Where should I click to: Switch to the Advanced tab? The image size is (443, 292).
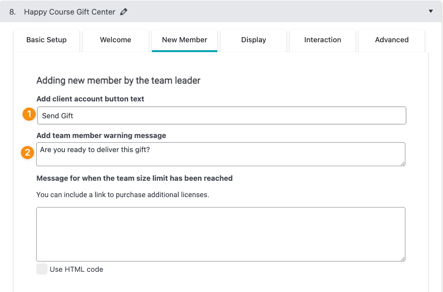392,40
